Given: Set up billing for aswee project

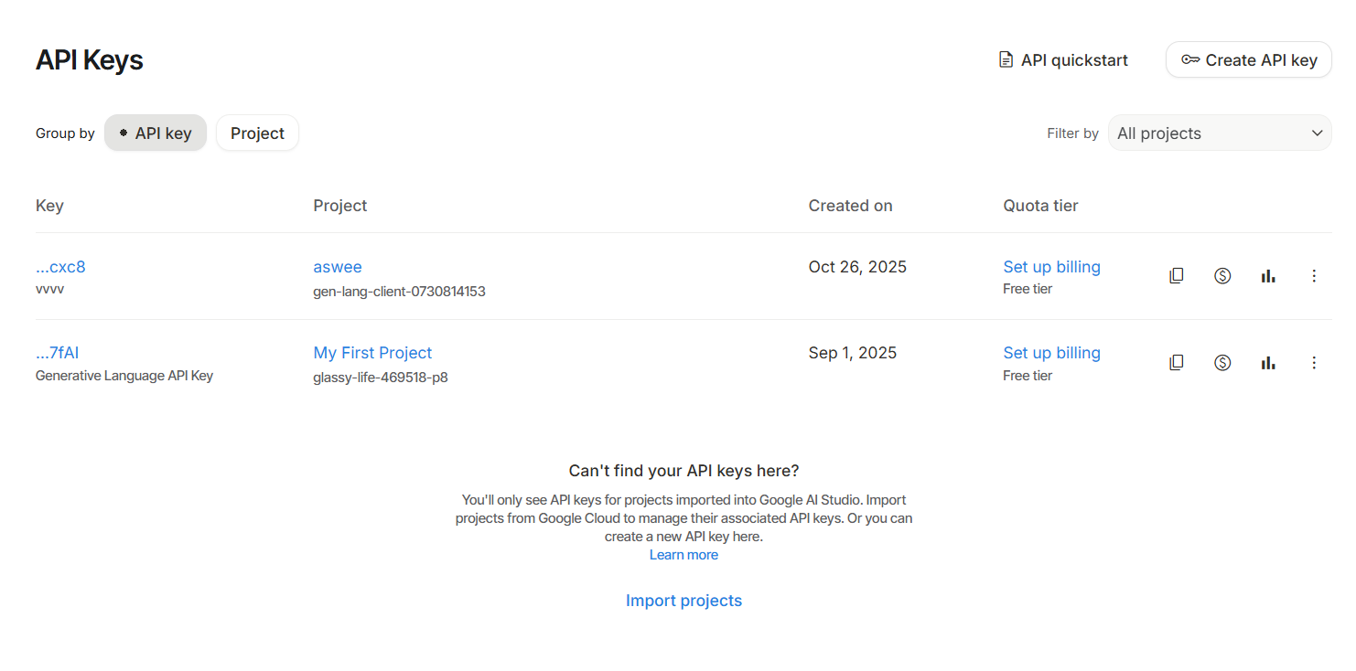Looking at the screenshot, I should coord(1051,267).
